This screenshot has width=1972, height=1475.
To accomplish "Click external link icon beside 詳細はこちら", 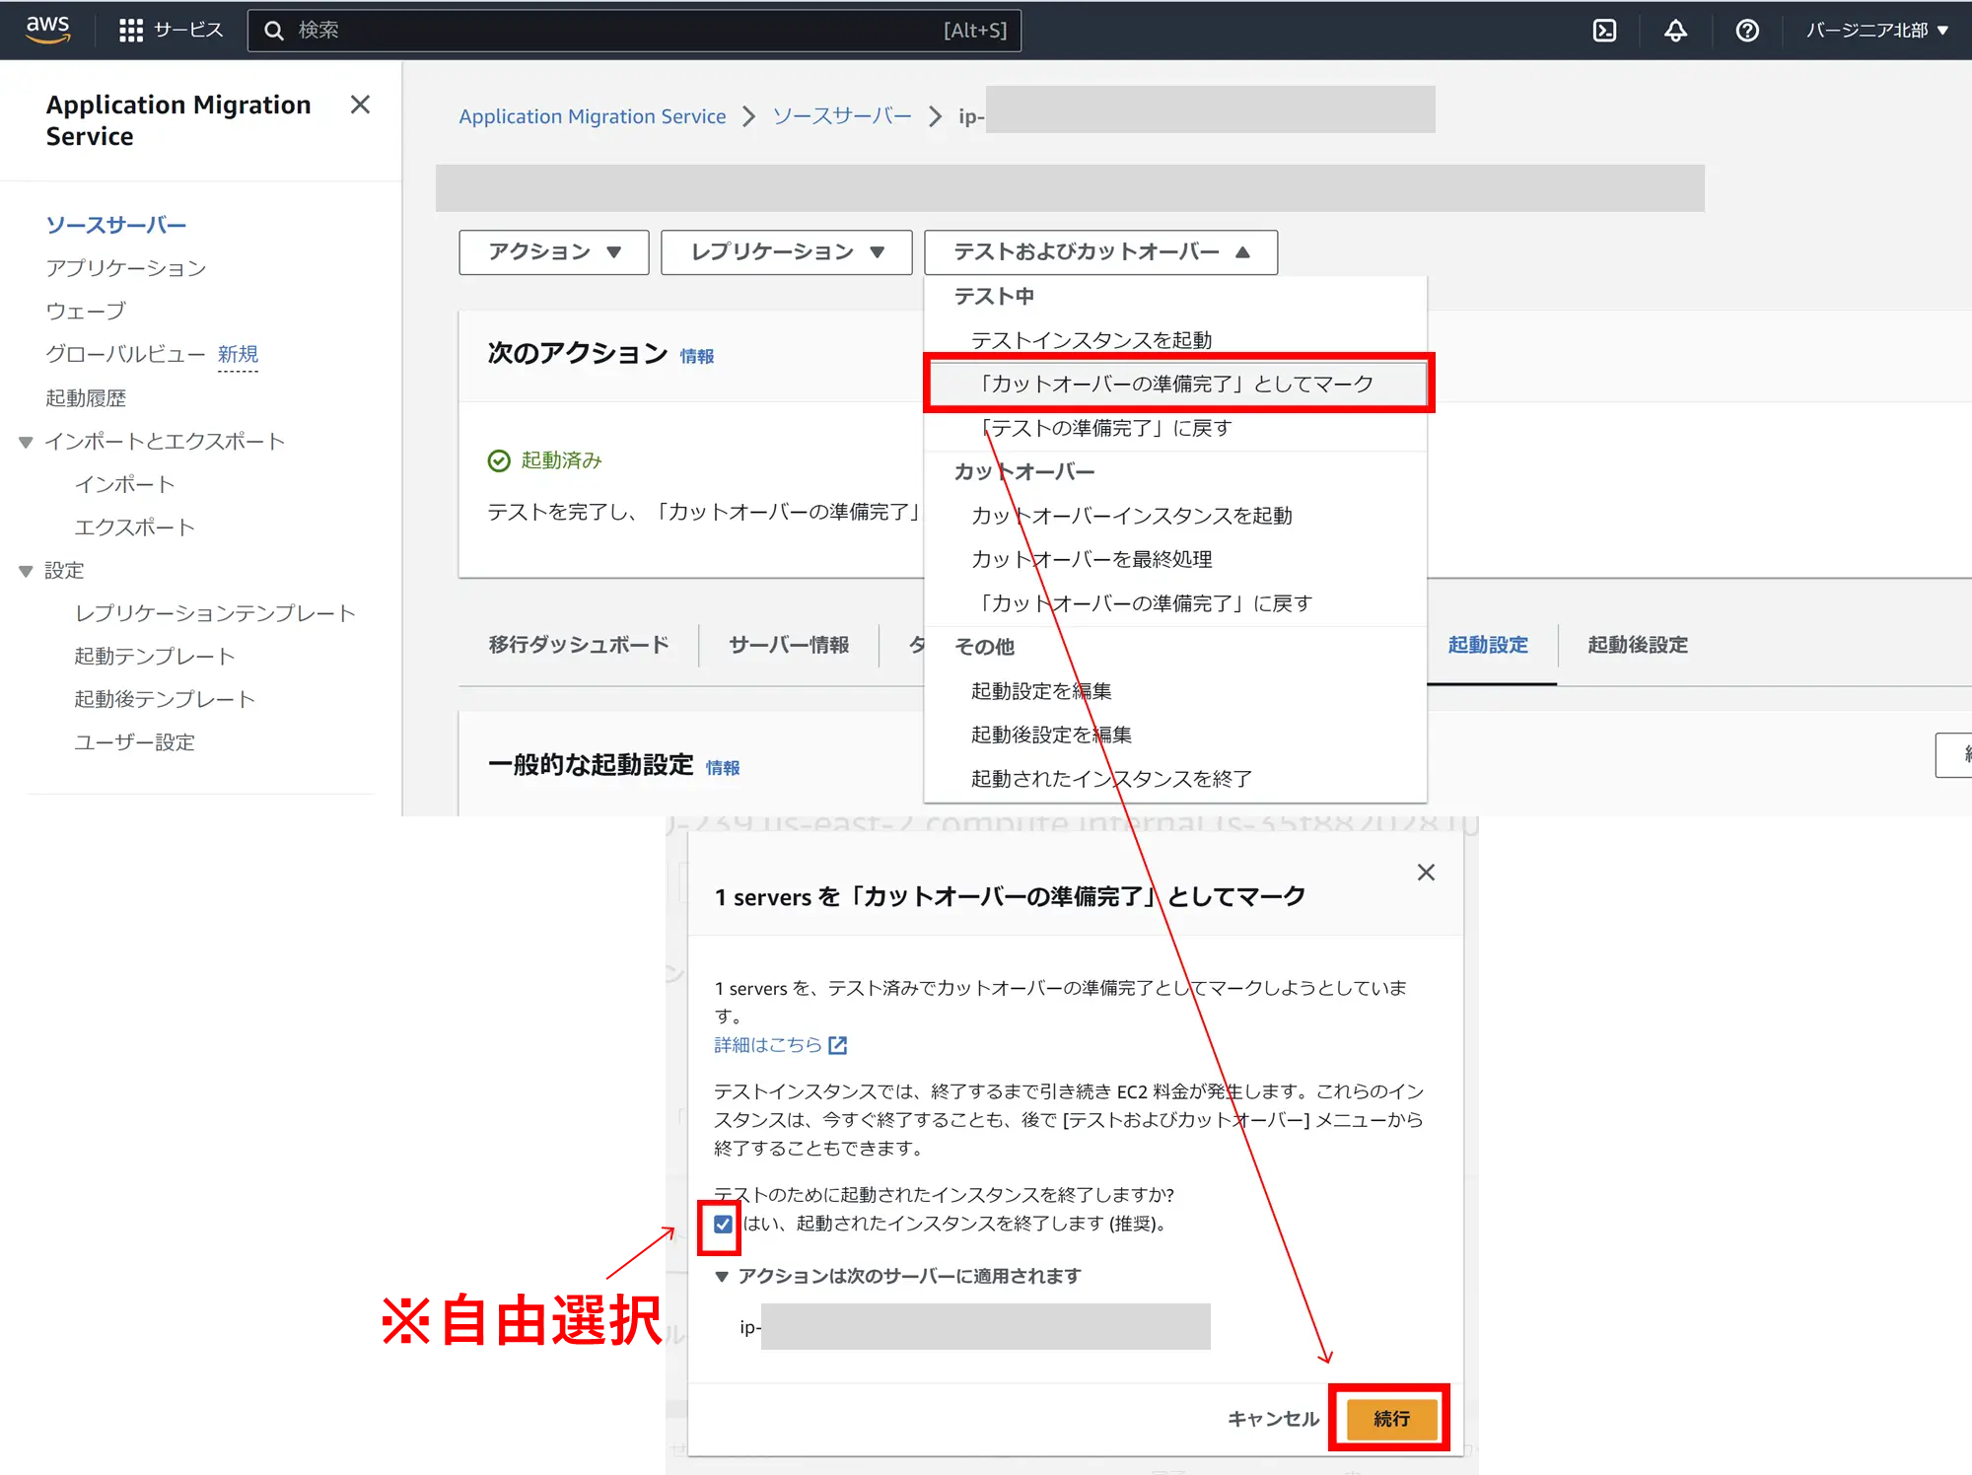I will click(x=837, y=1045).
